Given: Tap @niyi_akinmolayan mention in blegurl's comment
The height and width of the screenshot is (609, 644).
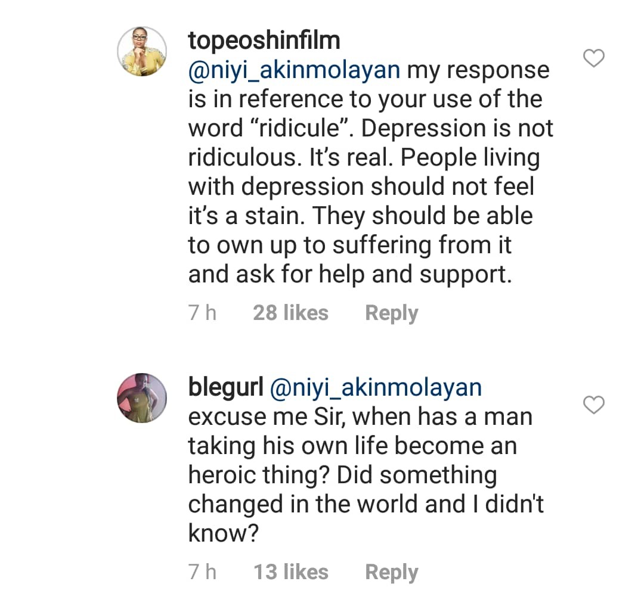Looking at the screenshot, I should 376,388.
